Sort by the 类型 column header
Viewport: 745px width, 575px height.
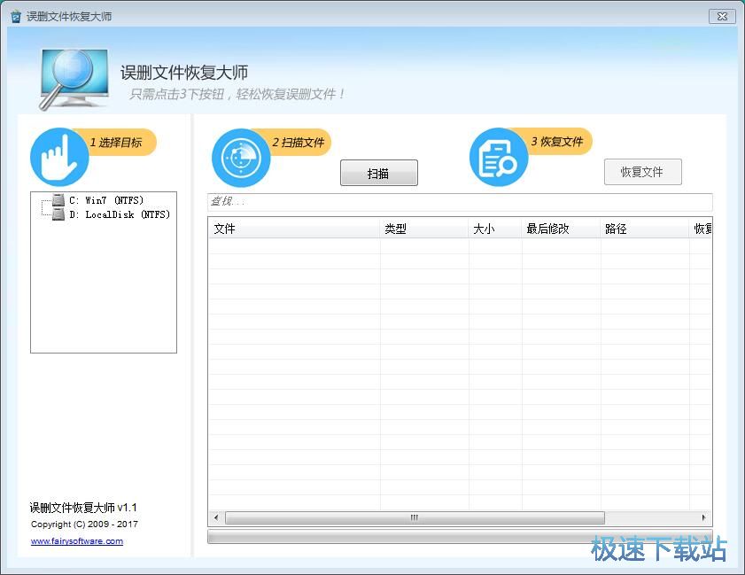(423, 229)
